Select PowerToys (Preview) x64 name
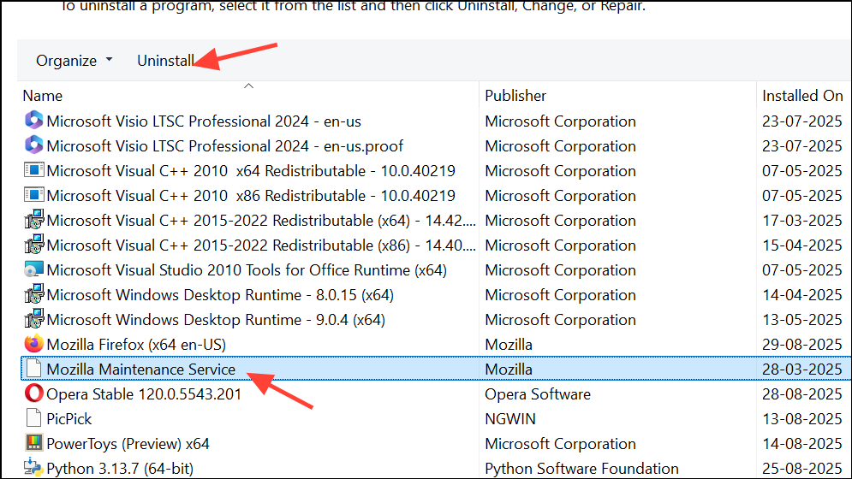 point(128,444)
